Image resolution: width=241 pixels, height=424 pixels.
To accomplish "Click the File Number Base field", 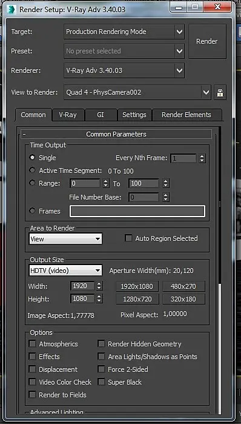I will point(144,197).
